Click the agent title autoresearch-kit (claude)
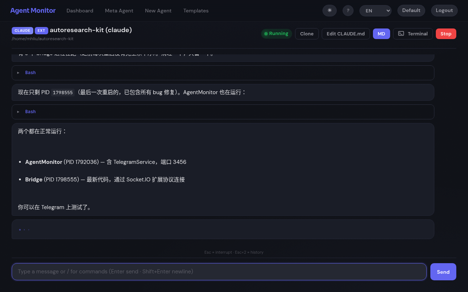Image resolution: width=468 pixels, height=292 pixels. pyautogui.click(x=91, y=30)
